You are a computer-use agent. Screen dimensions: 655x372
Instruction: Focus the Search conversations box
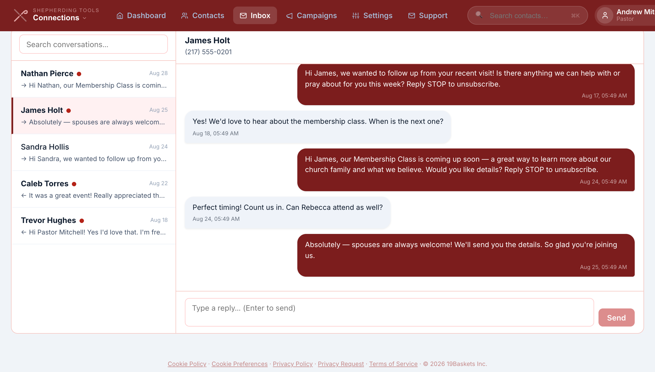tap(94, 44)
